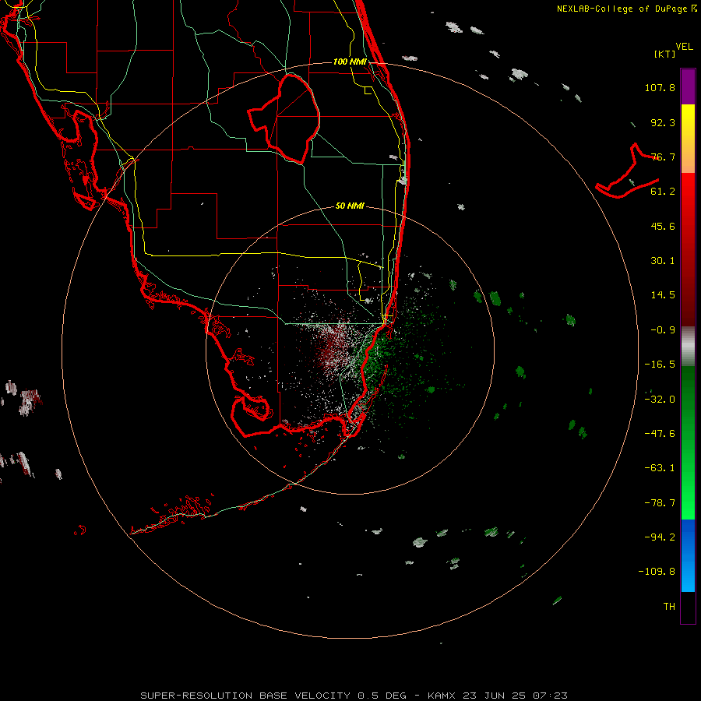
Task: Click the Lake Okeechobee outline on map
Action: pos(284,118)
